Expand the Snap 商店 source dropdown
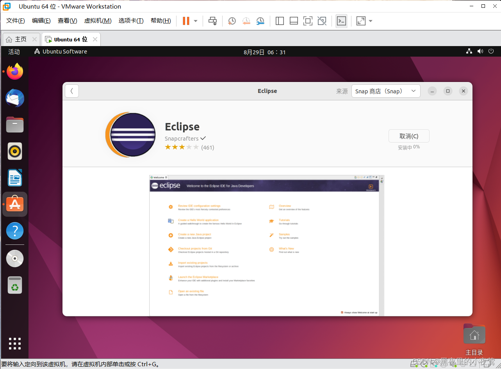 click(x=386, y=91)
